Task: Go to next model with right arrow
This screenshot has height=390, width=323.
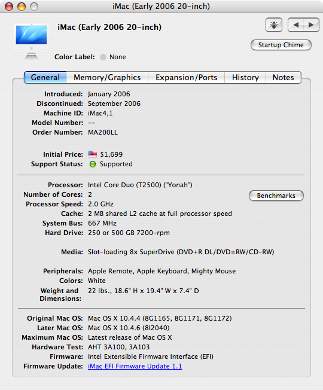Action: [311, 25]
